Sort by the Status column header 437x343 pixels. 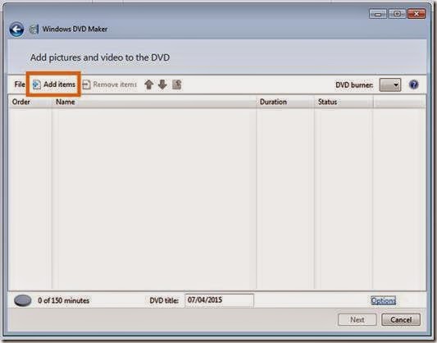coord(344,102)
